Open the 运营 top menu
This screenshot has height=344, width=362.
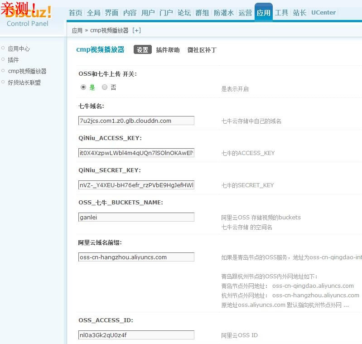(245, 13)
